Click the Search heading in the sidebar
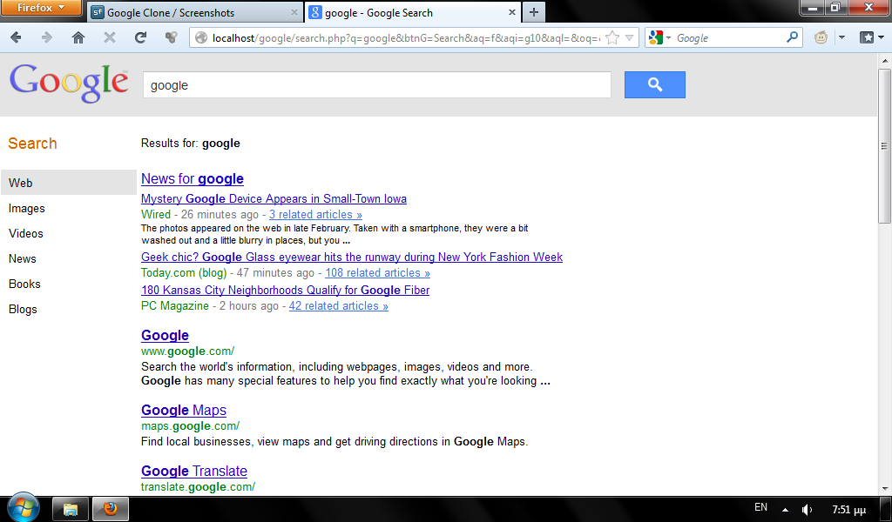Image resolution: width=892 pixels, height=522 pixels. click(32, 144)
